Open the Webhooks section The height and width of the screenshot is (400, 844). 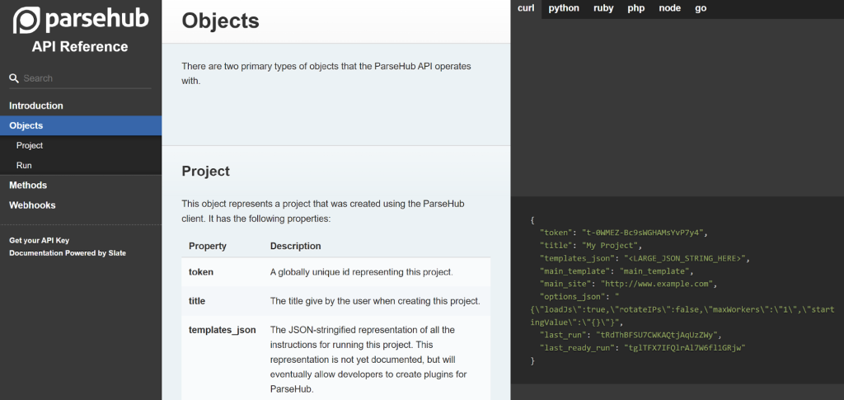pos(32,205)
